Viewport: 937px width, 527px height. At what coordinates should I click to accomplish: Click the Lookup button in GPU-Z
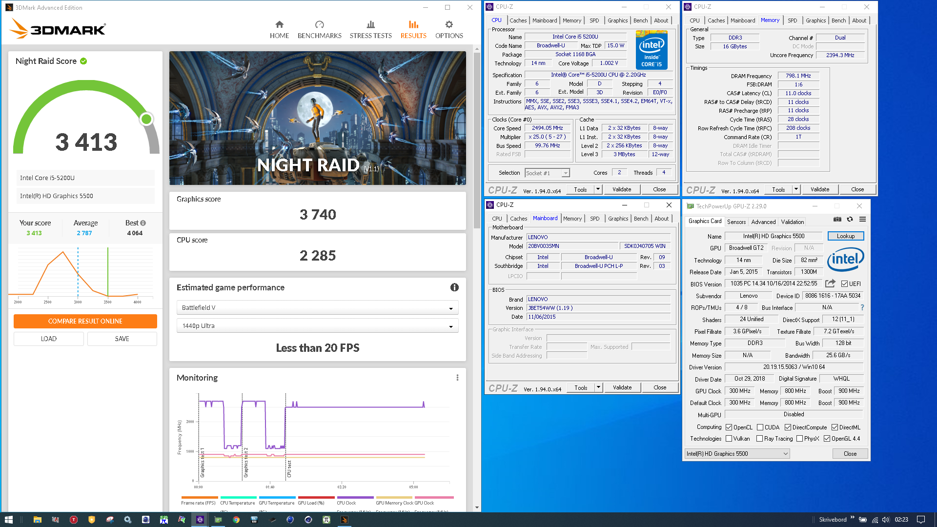click(846, 236)
